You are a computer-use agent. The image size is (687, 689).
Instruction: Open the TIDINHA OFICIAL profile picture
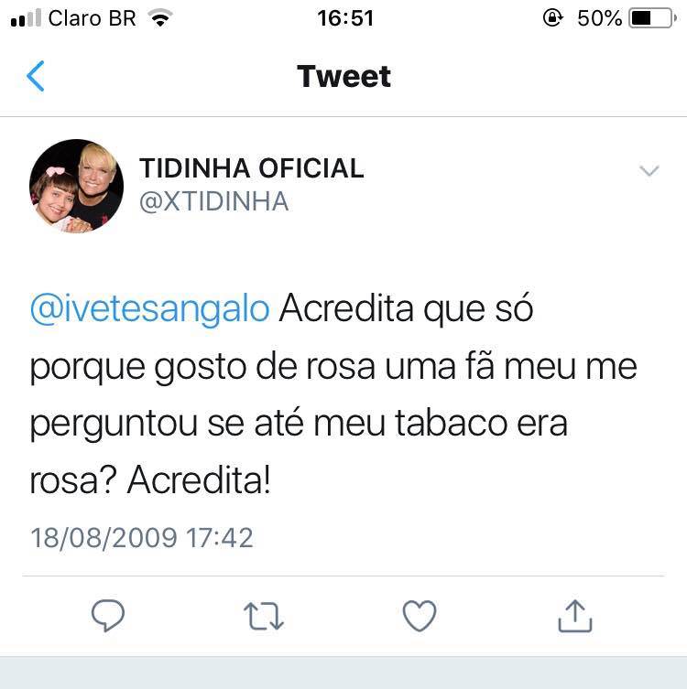click(76, 185)
